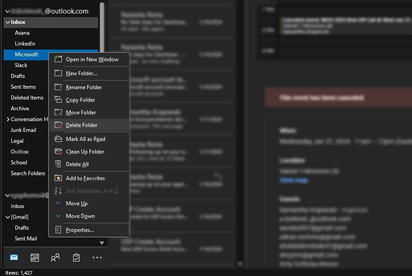The height and width of the screenshot is (276, 412).
Task: Open the People contacts icon
Action: pyautogui.click(x=55, y=258)
